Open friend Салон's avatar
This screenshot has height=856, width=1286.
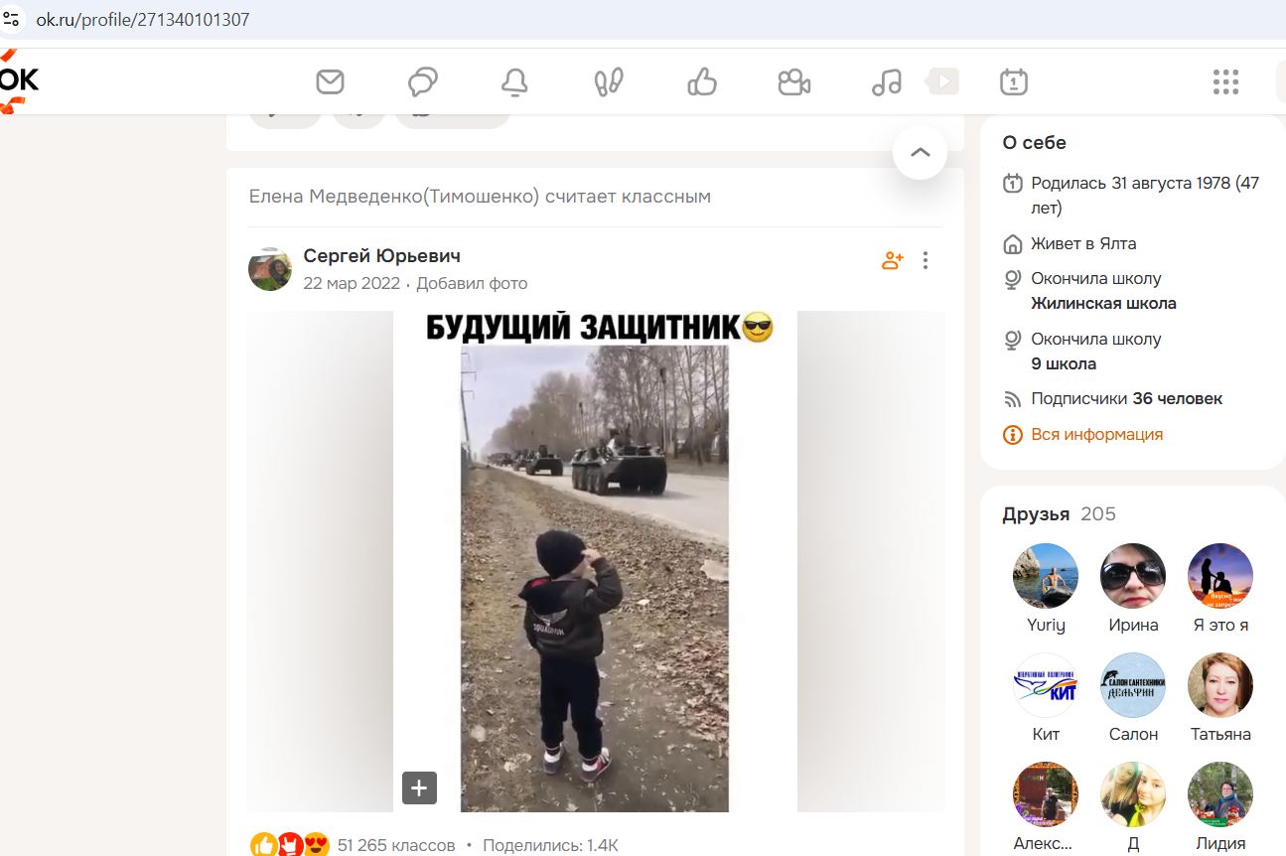tap(1133, 685)
